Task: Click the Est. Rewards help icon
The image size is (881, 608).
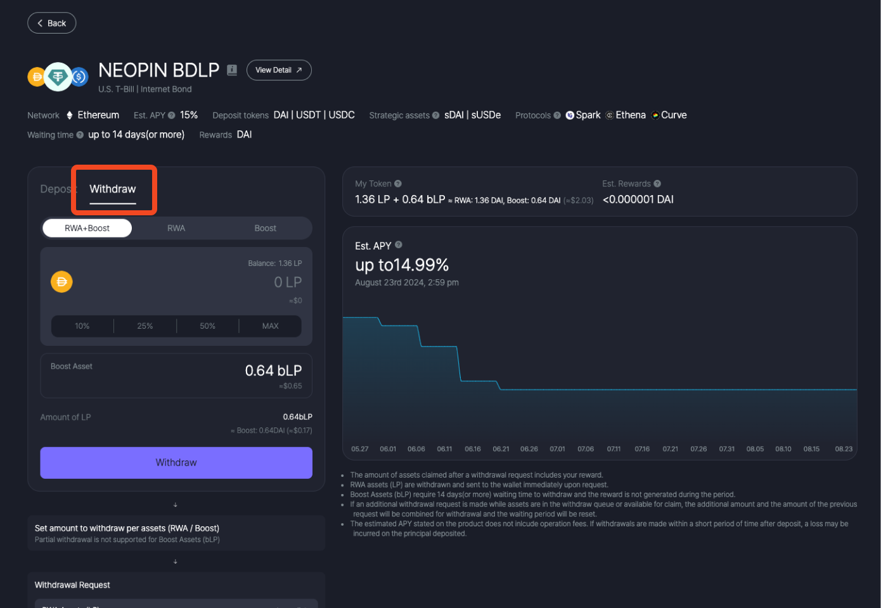Action: point(657,184)
